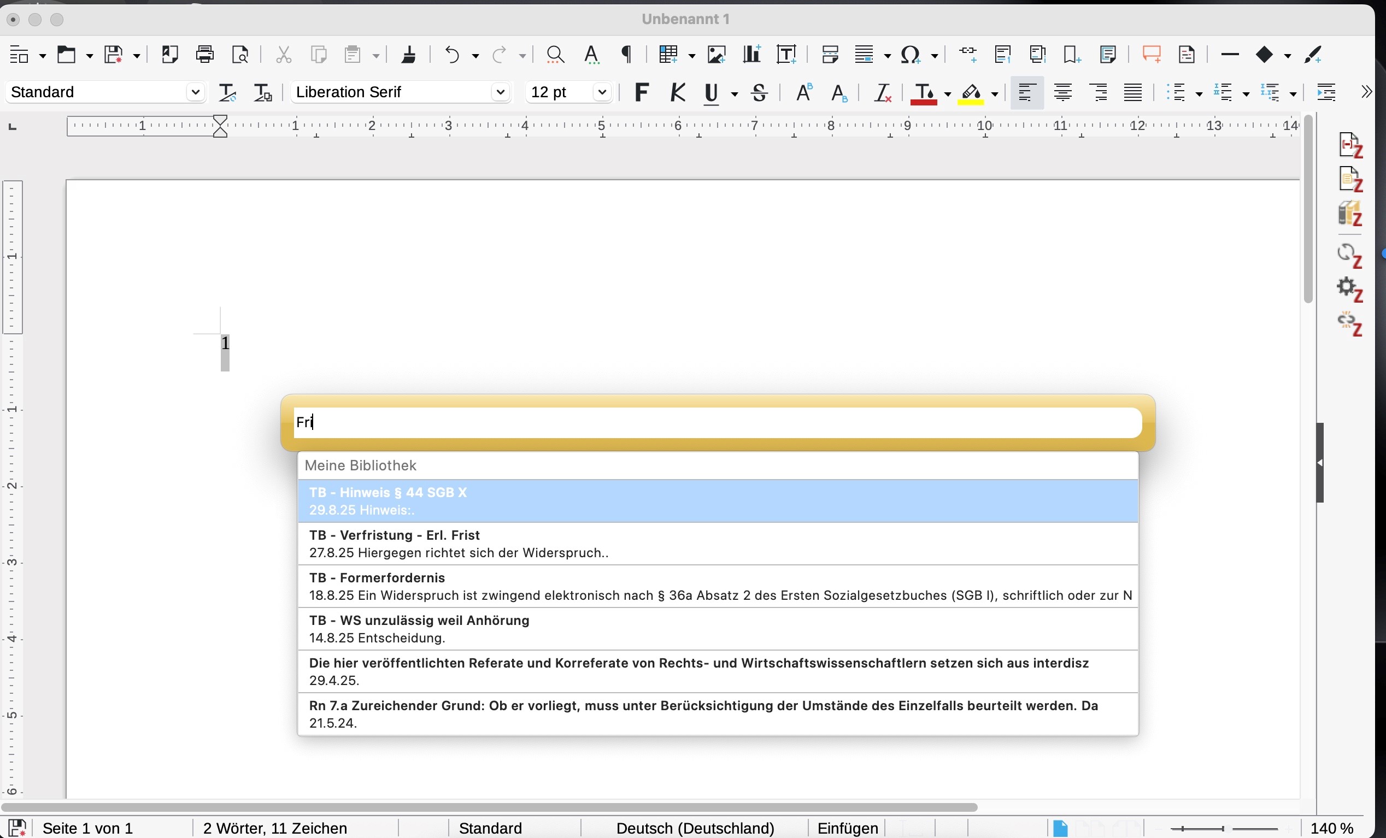Screen dimensions: 1386x838
Task: Open the Standard paragraph style dropdown
Action: tap(195, 92)
